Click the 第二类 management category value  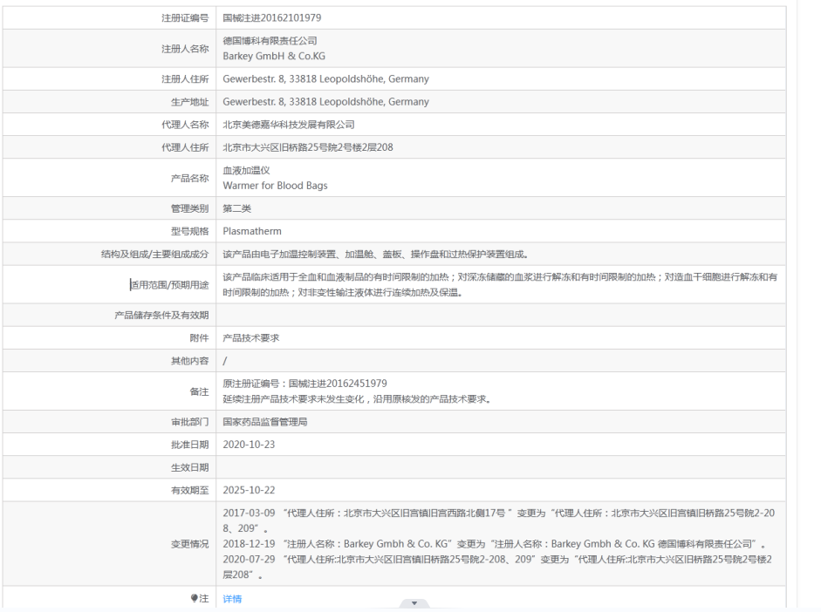coord(238,208)
